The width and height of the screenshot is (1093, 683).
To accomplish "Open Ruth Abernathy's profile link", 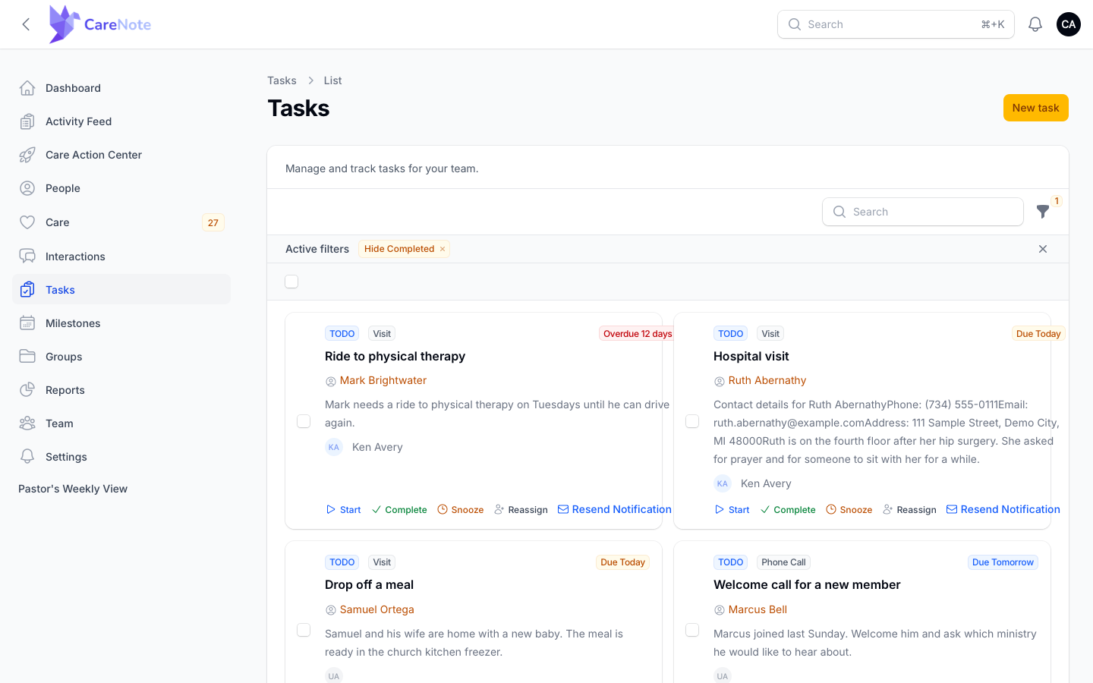I will (767, 380).
